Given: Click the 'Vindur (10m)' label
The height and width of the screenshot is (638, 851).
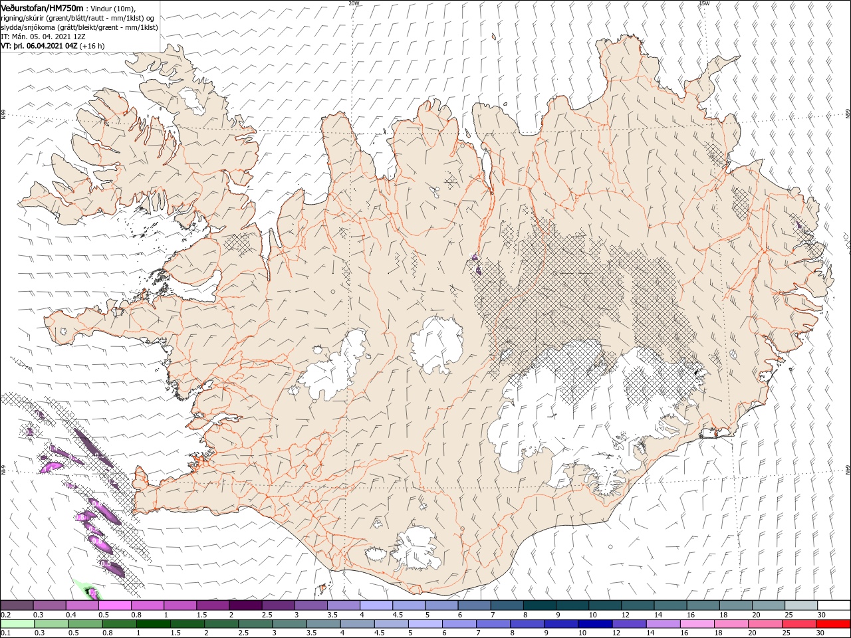Looking at the screenshot, I should [112, 8].
